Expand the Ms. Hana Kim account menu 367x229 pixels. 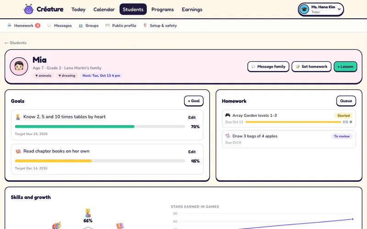pyautogui.click(x=321, y=9)
